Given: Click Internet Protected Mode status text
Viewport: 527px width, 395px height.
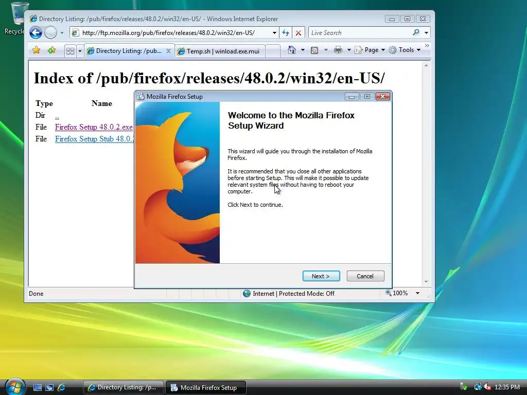Looking at the screenshot, I should point(293,294).
